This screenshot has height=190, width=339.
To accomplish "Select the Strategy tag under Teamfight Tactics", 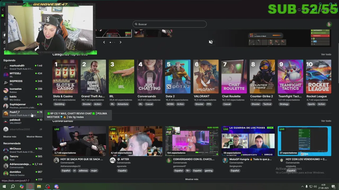I will (x=284, y=104).
